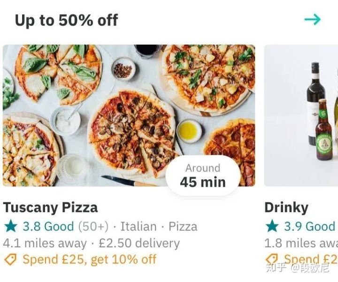
Task: Tap the Up to 50% off heading
Action: point(66,20)
